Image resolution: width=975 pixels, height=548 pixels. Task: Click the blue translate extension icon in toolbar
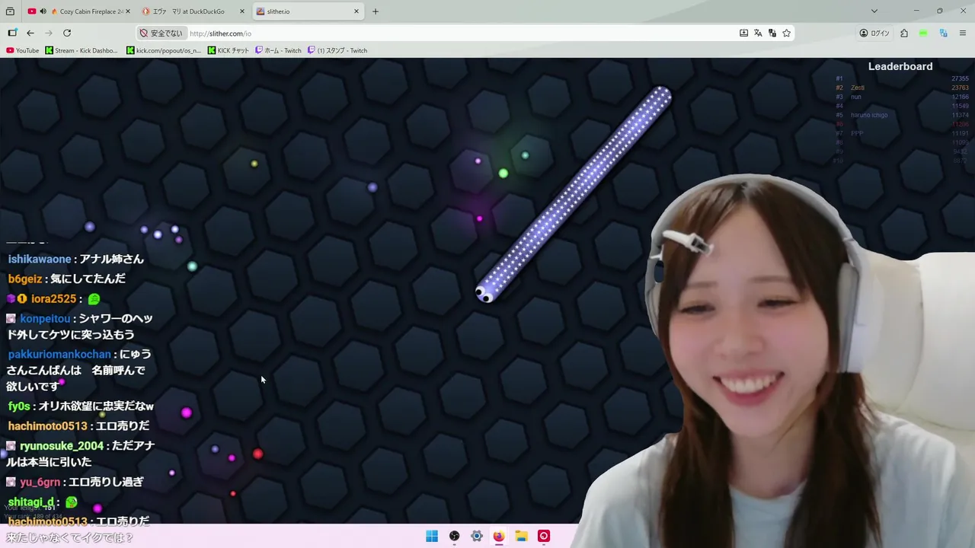(x=943, y=33)
